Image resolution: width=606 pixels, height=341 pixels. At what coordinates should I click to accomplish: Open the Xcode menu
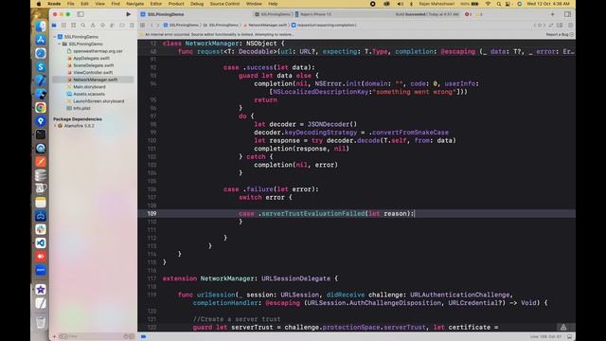54,4
